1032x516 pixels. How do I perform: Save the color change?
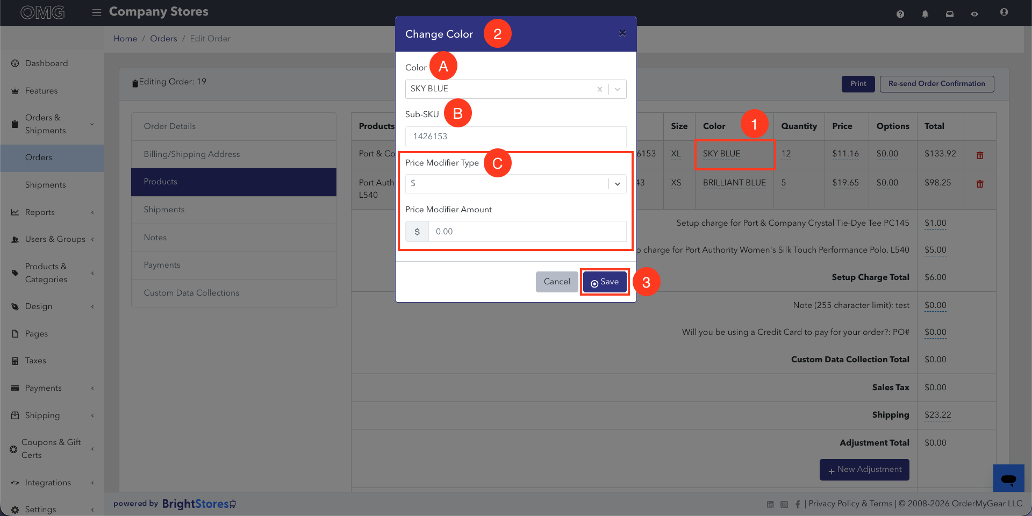(605, 282)
